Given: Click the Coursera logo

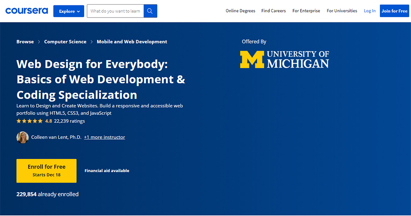Looking at the screenshot, I should tap(27, 11).
